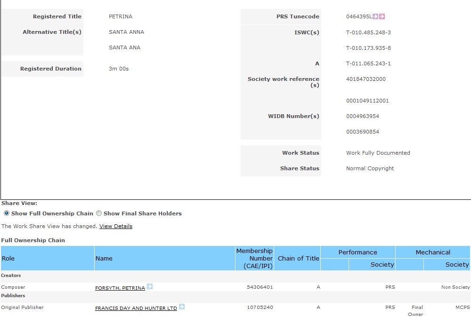The image size is (471, 324).
Task: Click the pink arrow icon beside PRS Tunecode
Action: pyautogui.click(x=382, y=16)
